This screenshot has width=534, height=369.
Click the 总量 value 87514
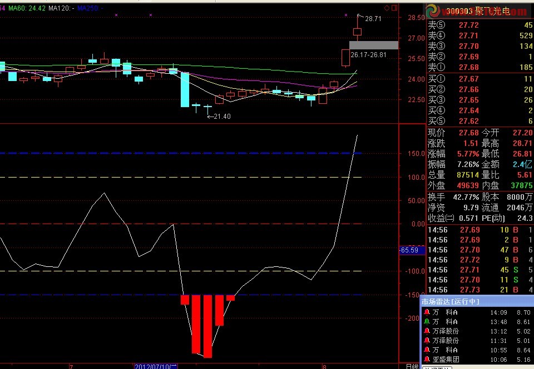468,175
